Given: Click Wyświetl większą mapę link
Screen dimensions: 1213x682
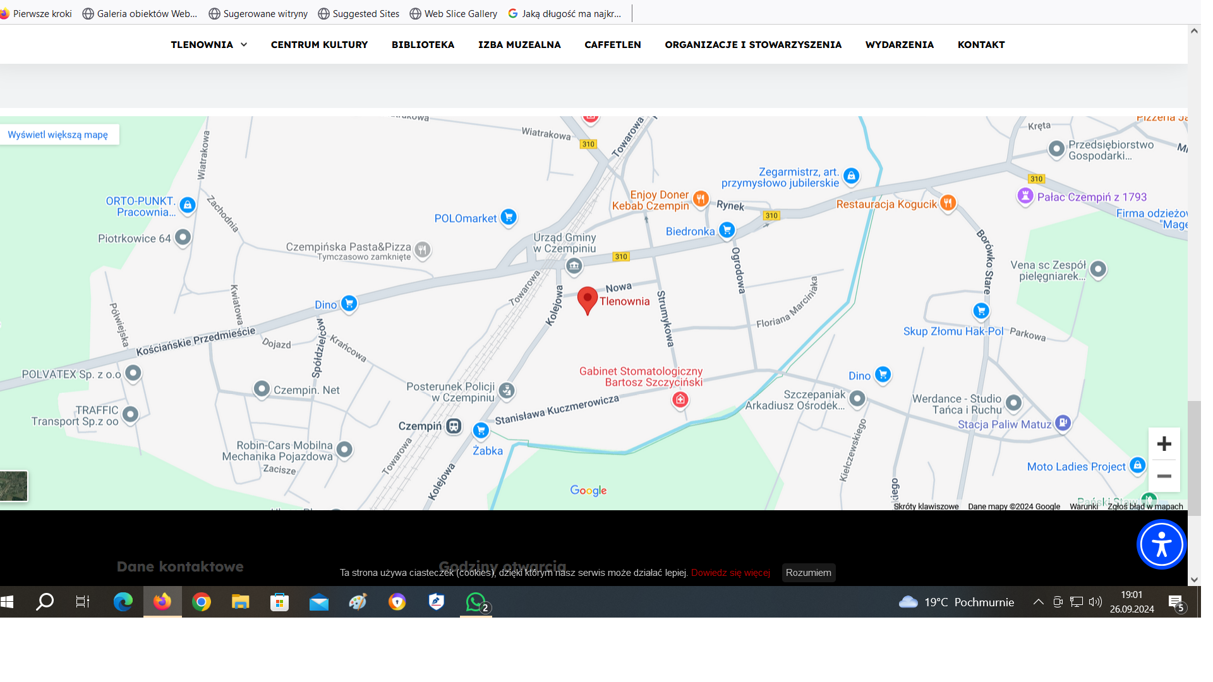Looking at the screenshot, I should pyautogui.click(x=57, y=135).
